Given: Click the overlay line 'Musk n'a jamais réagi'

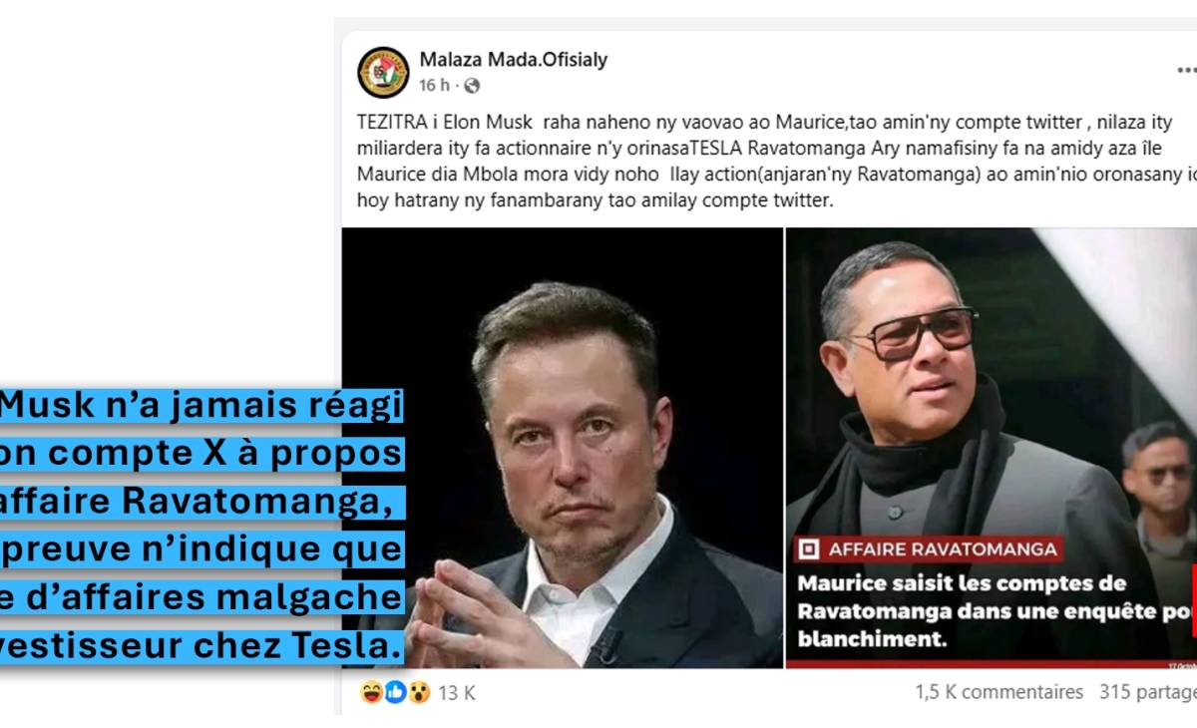Looking at the screenshot, I should pos(202,407).
